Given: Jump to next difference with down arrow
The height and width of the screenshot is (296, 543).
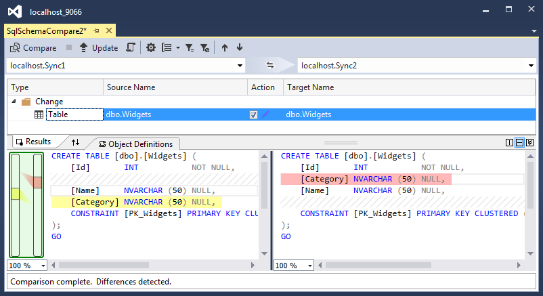Looking at the screenshot, I should click(240, 47).
